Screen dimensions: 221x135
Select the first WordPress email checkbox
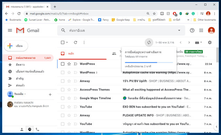coord(63,64)
